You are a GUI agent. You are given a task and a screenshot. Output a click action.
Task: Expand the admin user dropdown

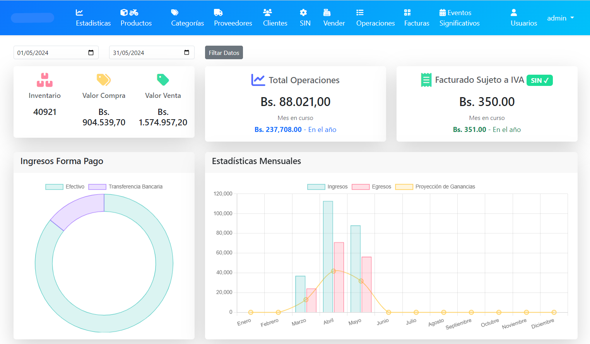560,18
